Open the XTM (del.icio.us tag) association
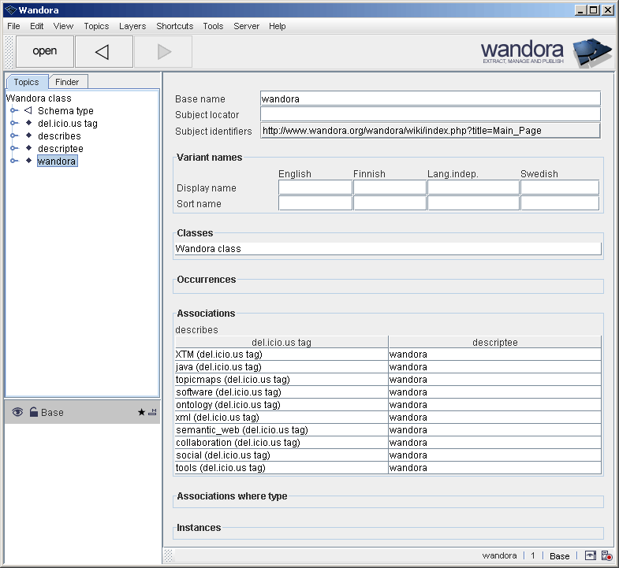 (218, 355)
